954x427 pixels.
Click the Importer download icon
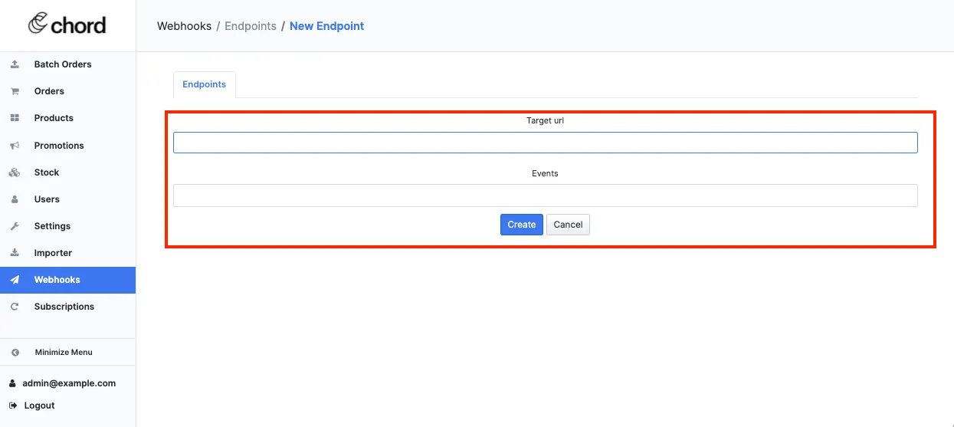(15, 253)
